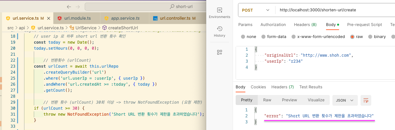Image resolution: width=395 pixels, height=130 pixels.
Task: Click the Angular icon on url.module.ts tab
Action: (60, 18)
